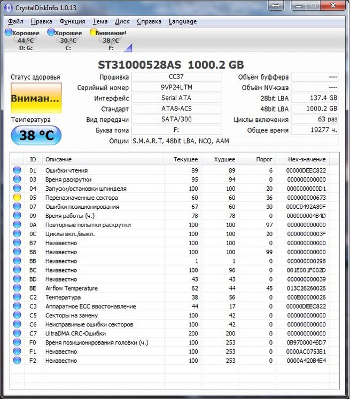The height and width of the screenshot is (399, 350).
Task: Click the Общее время value 19277 ч.
Action: pyautogui.click(x=315, y=130)
